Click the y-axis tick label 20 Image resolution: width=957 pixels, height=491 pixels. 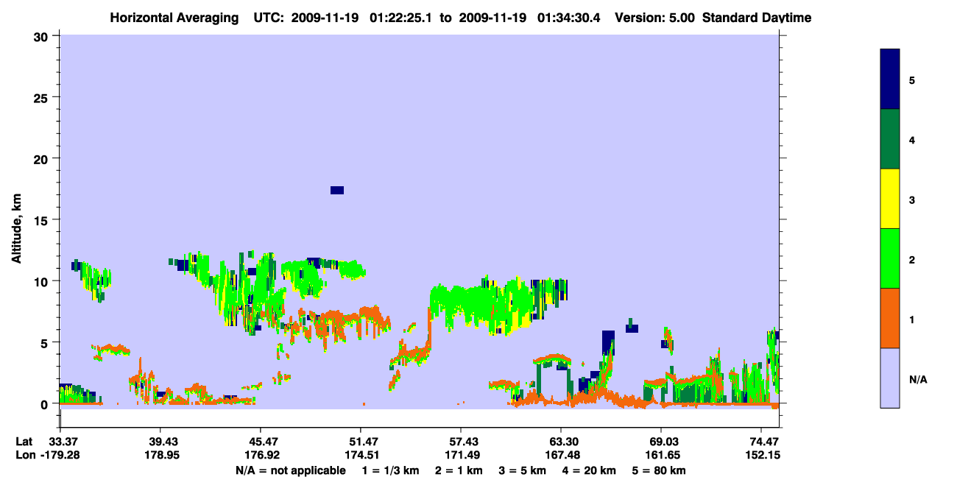point(43,158)
